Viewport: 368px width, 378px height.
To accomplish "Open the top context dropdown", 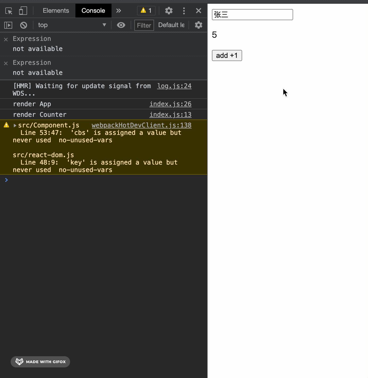I will (72, 25).
